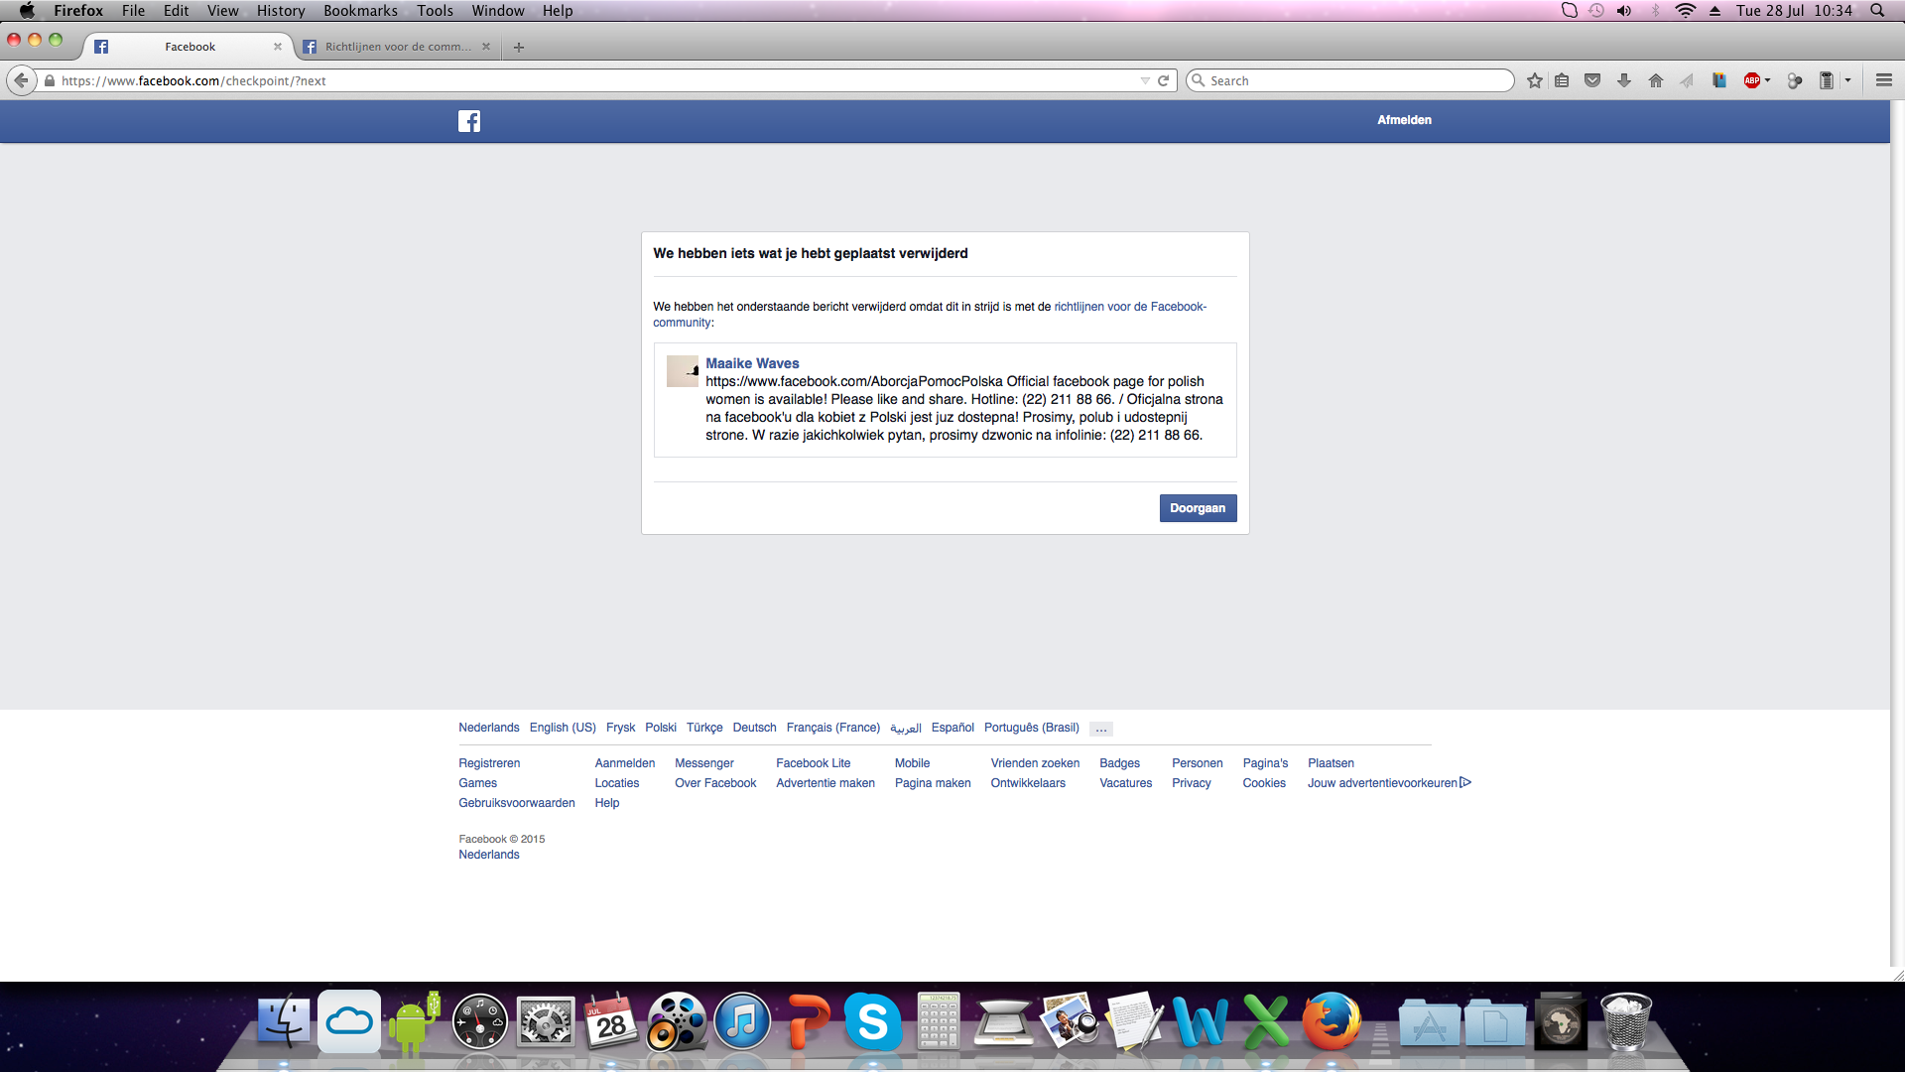The height and width of the screenshot is (1072, 1905).
Task: Open the Firefox hamburger menu
Action: 1884,80
